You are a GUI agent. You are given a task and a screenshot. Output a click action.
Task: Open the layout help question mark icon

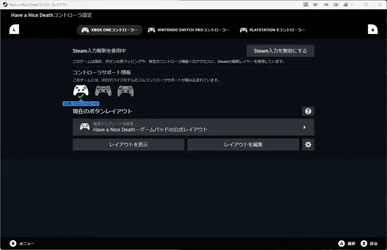308,111
